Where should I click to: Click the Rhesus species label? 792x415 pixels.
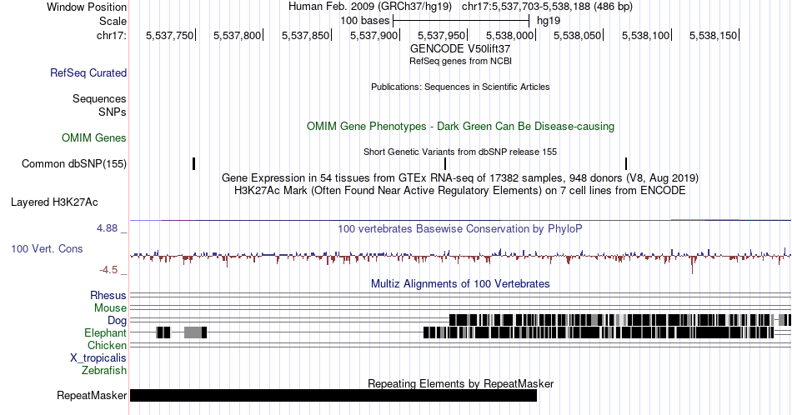108,295
